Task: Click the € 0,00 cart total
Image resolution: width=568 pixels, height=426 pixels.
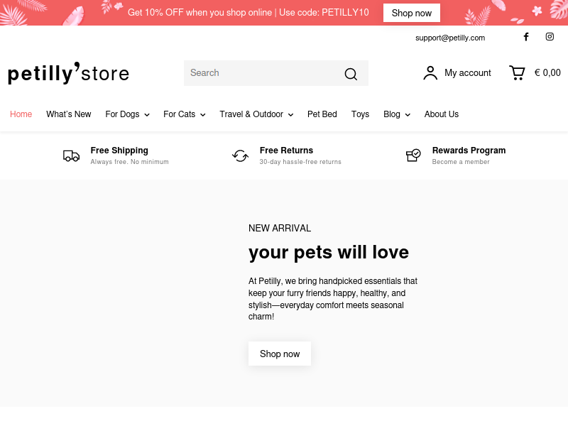Action: [547, 73]
